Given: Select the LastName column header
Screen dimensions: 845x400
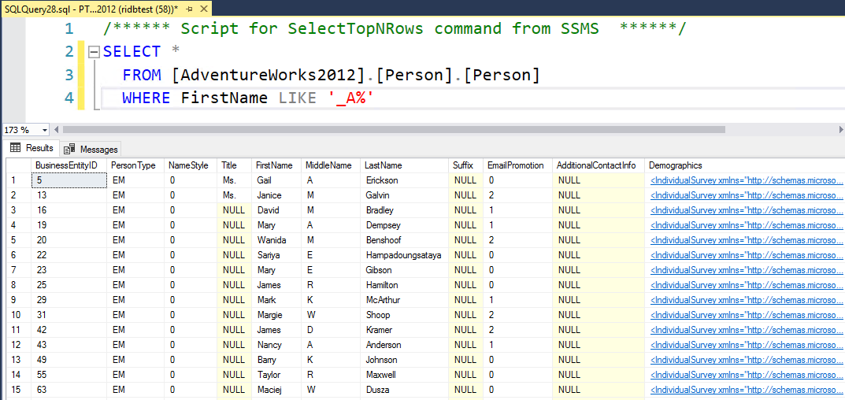Looking at the screenshot, I should click(x=404, y=165).
